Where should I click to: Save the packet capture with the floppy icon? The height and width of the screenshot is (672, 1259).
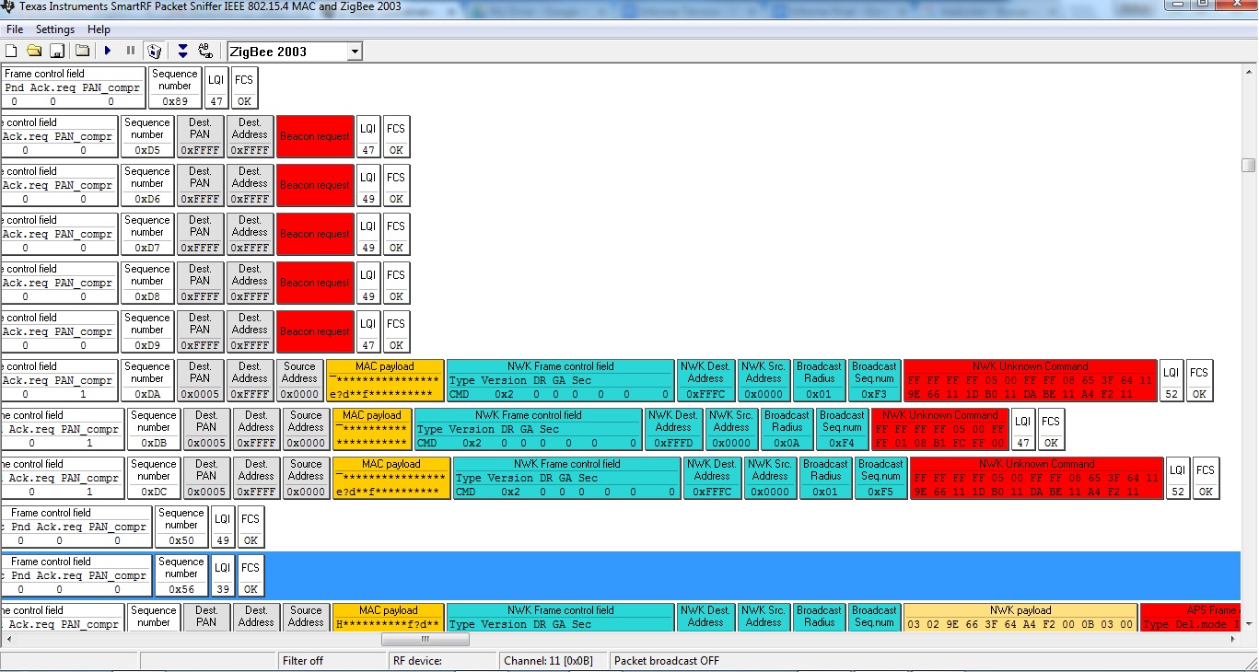[x=57, y=51]
